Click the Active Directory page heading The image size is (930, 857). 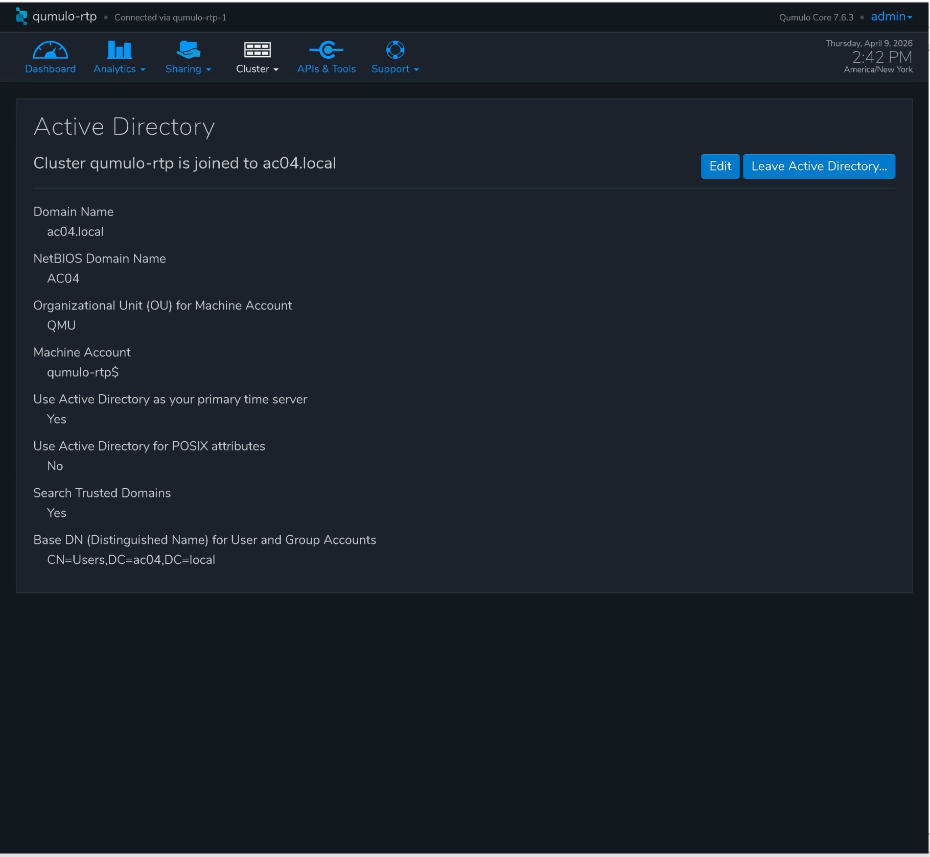(124, 127)
